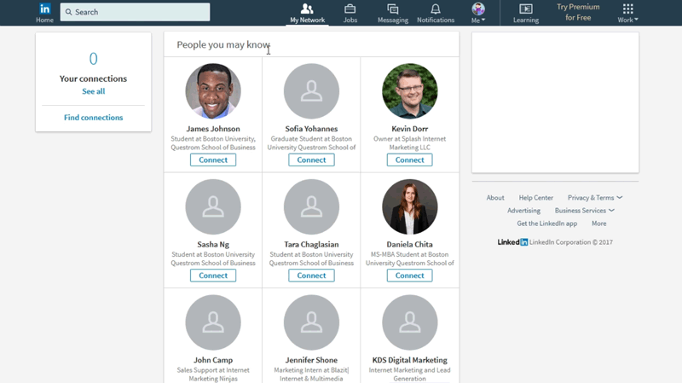Open the Help Center footer link
The height and width of the screenshot is (383, 682).
[535, 198]
